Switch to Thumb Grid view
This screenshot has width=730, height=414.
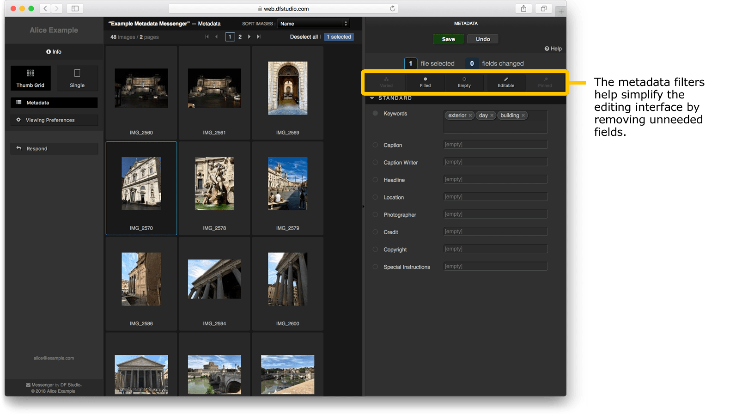30,78
